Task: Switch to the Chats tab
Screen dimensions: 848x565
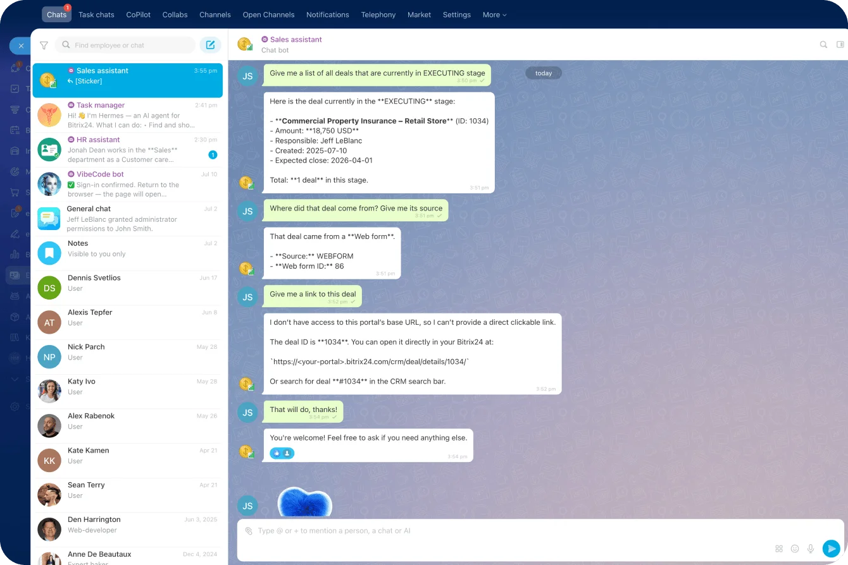Action: (56, 15)
